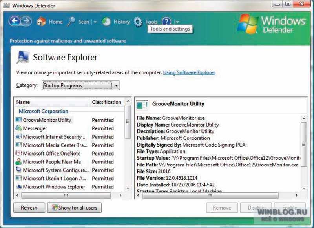Image resolution: width=314 pixels, height=228 pixels.
Task: Click the Microsoft Internet Security row icon
Action: click(18, 136)
